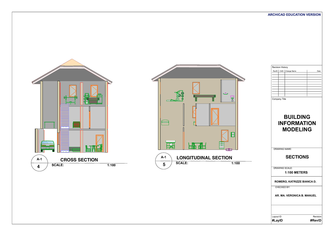Select the dining set in the cross section ground floor
This screenshot has width=334, height=236.
point(94,148)
